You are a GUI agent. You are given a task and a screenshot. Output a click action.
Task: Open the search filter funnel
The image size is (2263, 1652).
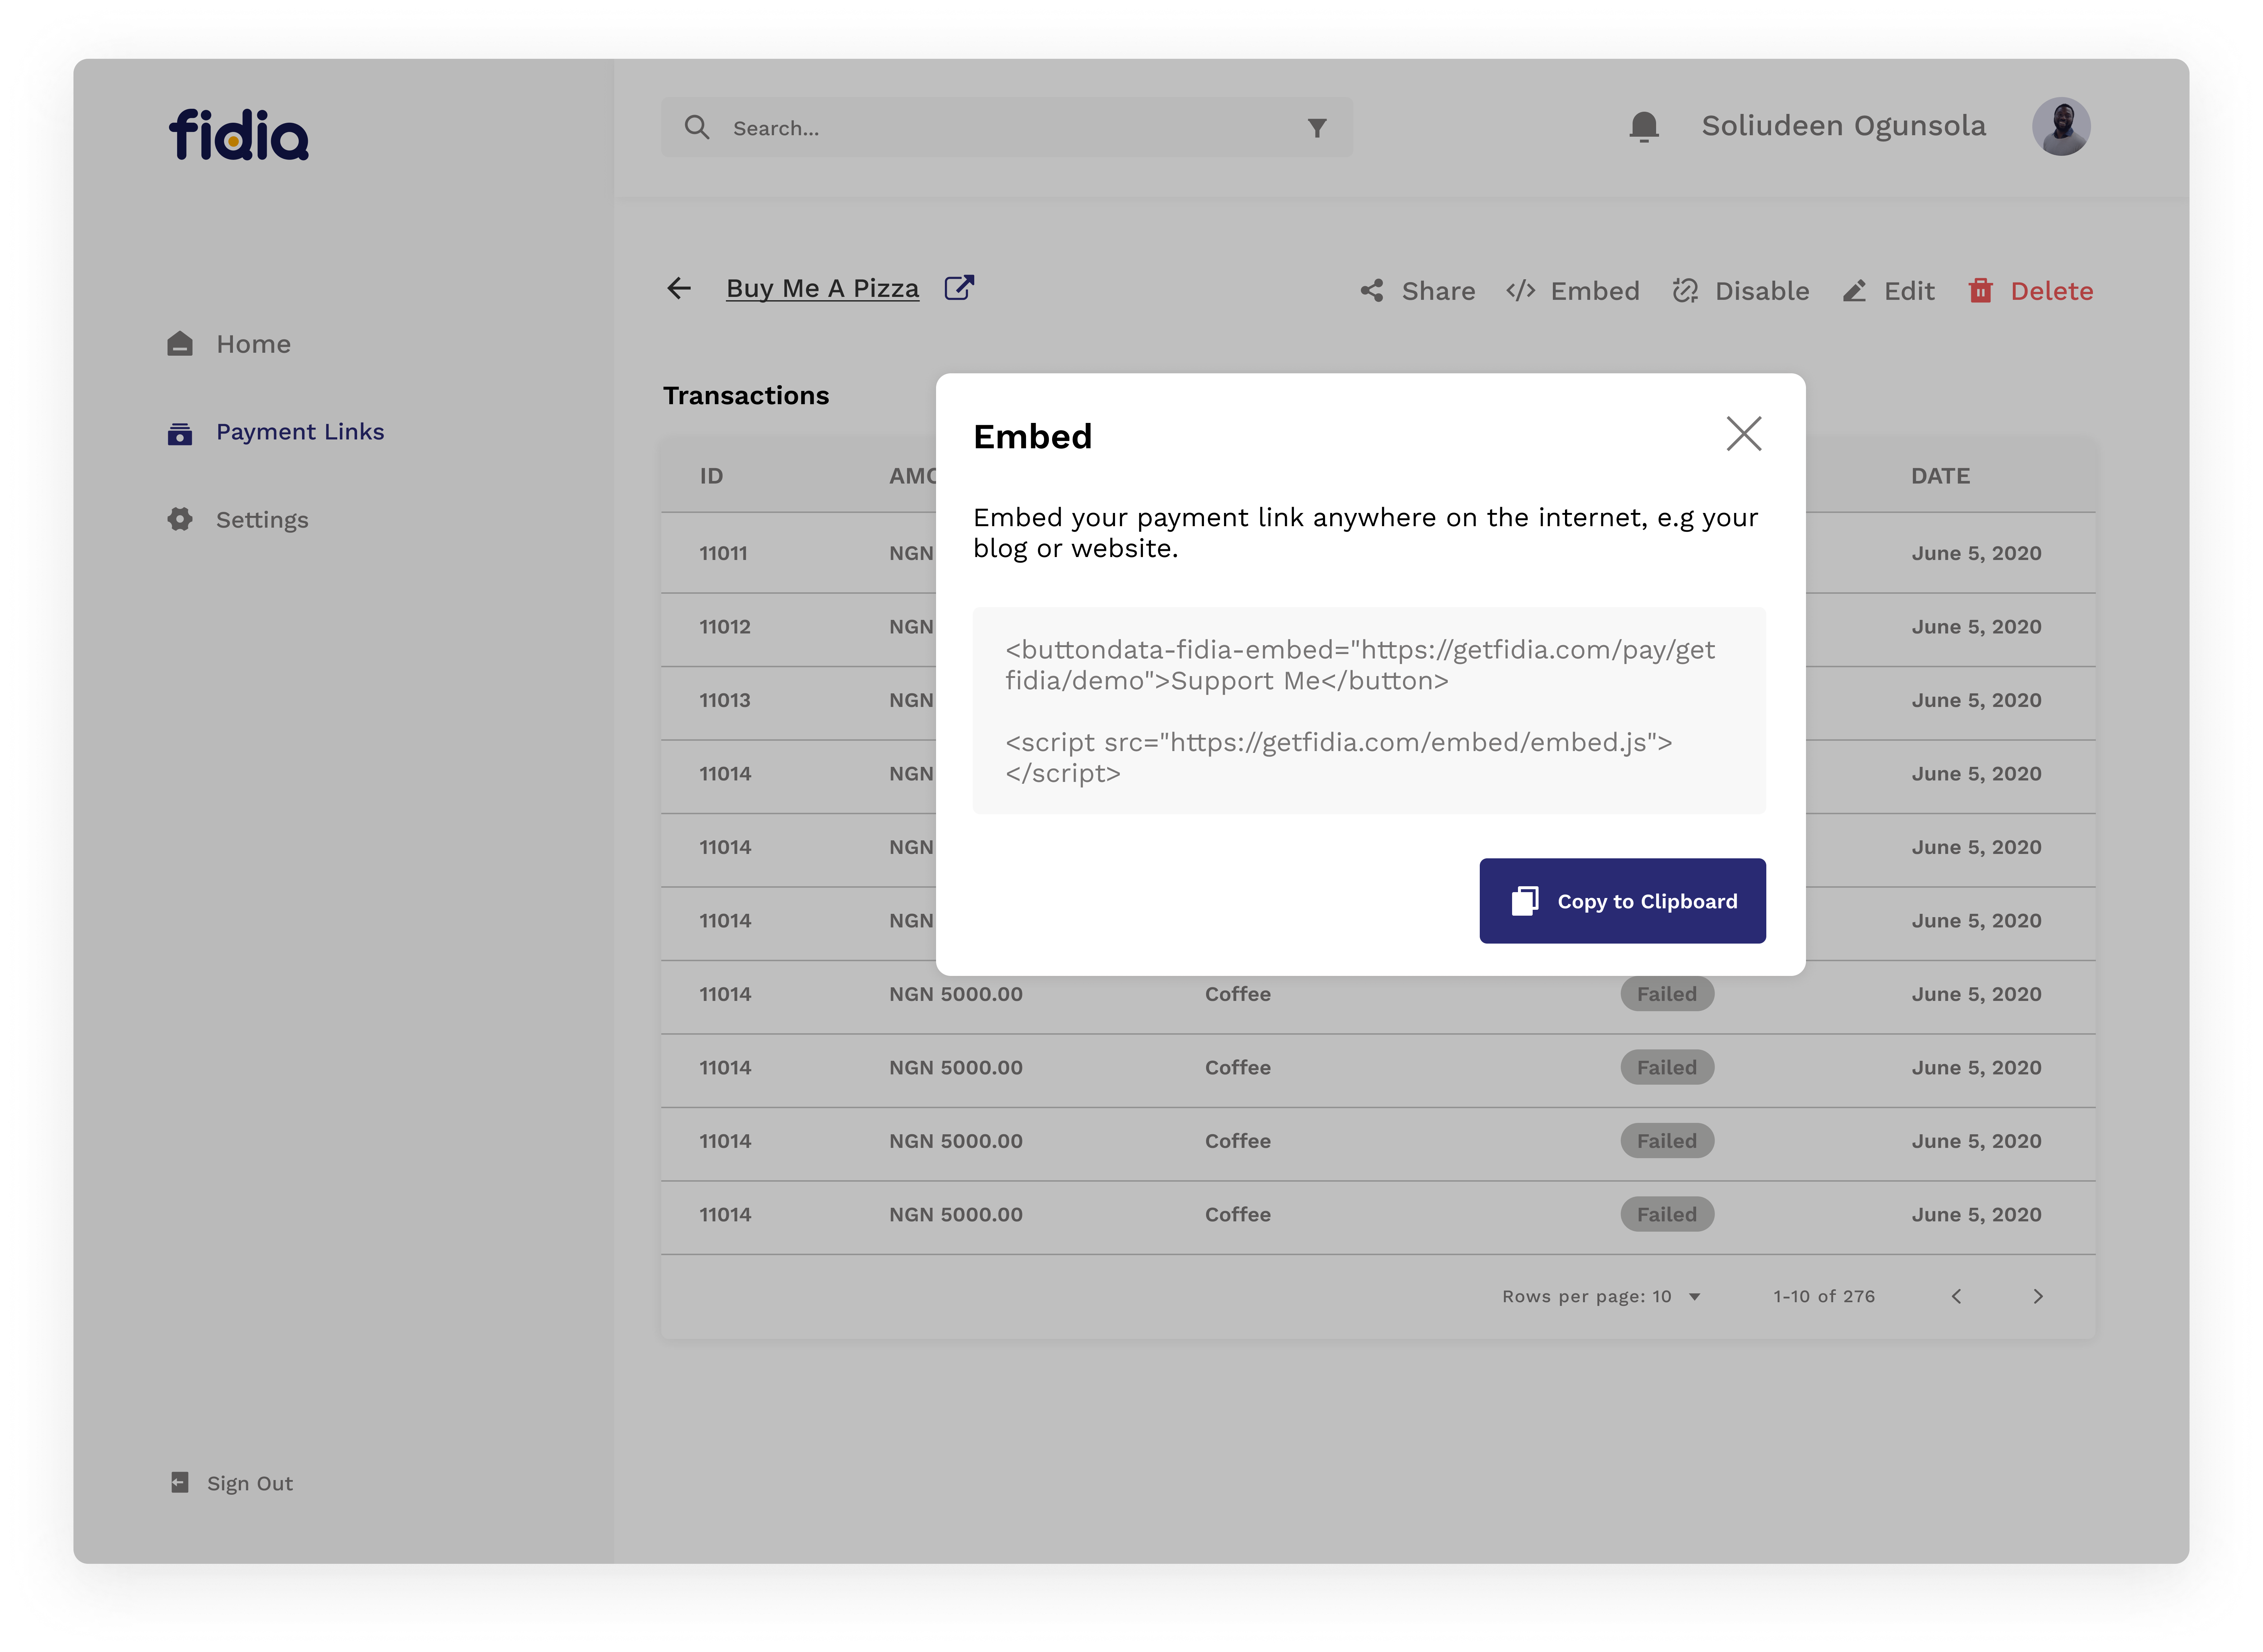point(1317,128)
